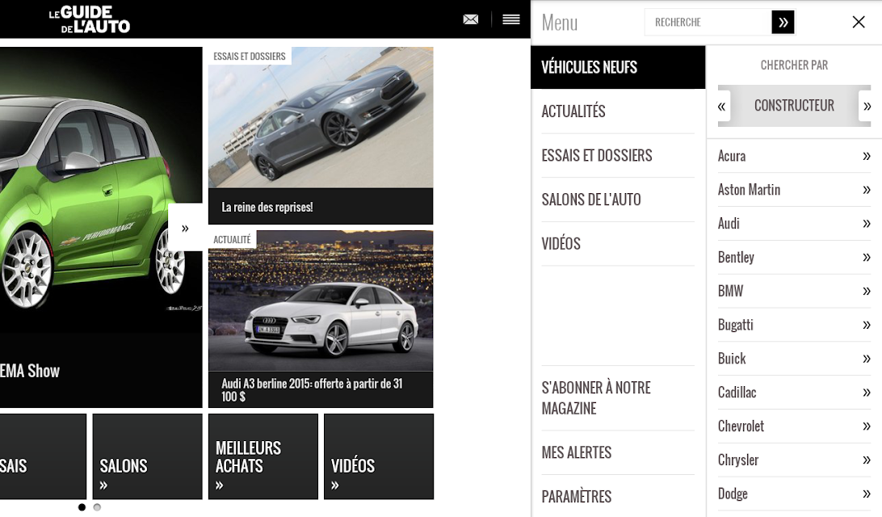Viewport: 882px width, 517px height.
Task: Click the RECHERCHE search field
Action: (708, 23)
